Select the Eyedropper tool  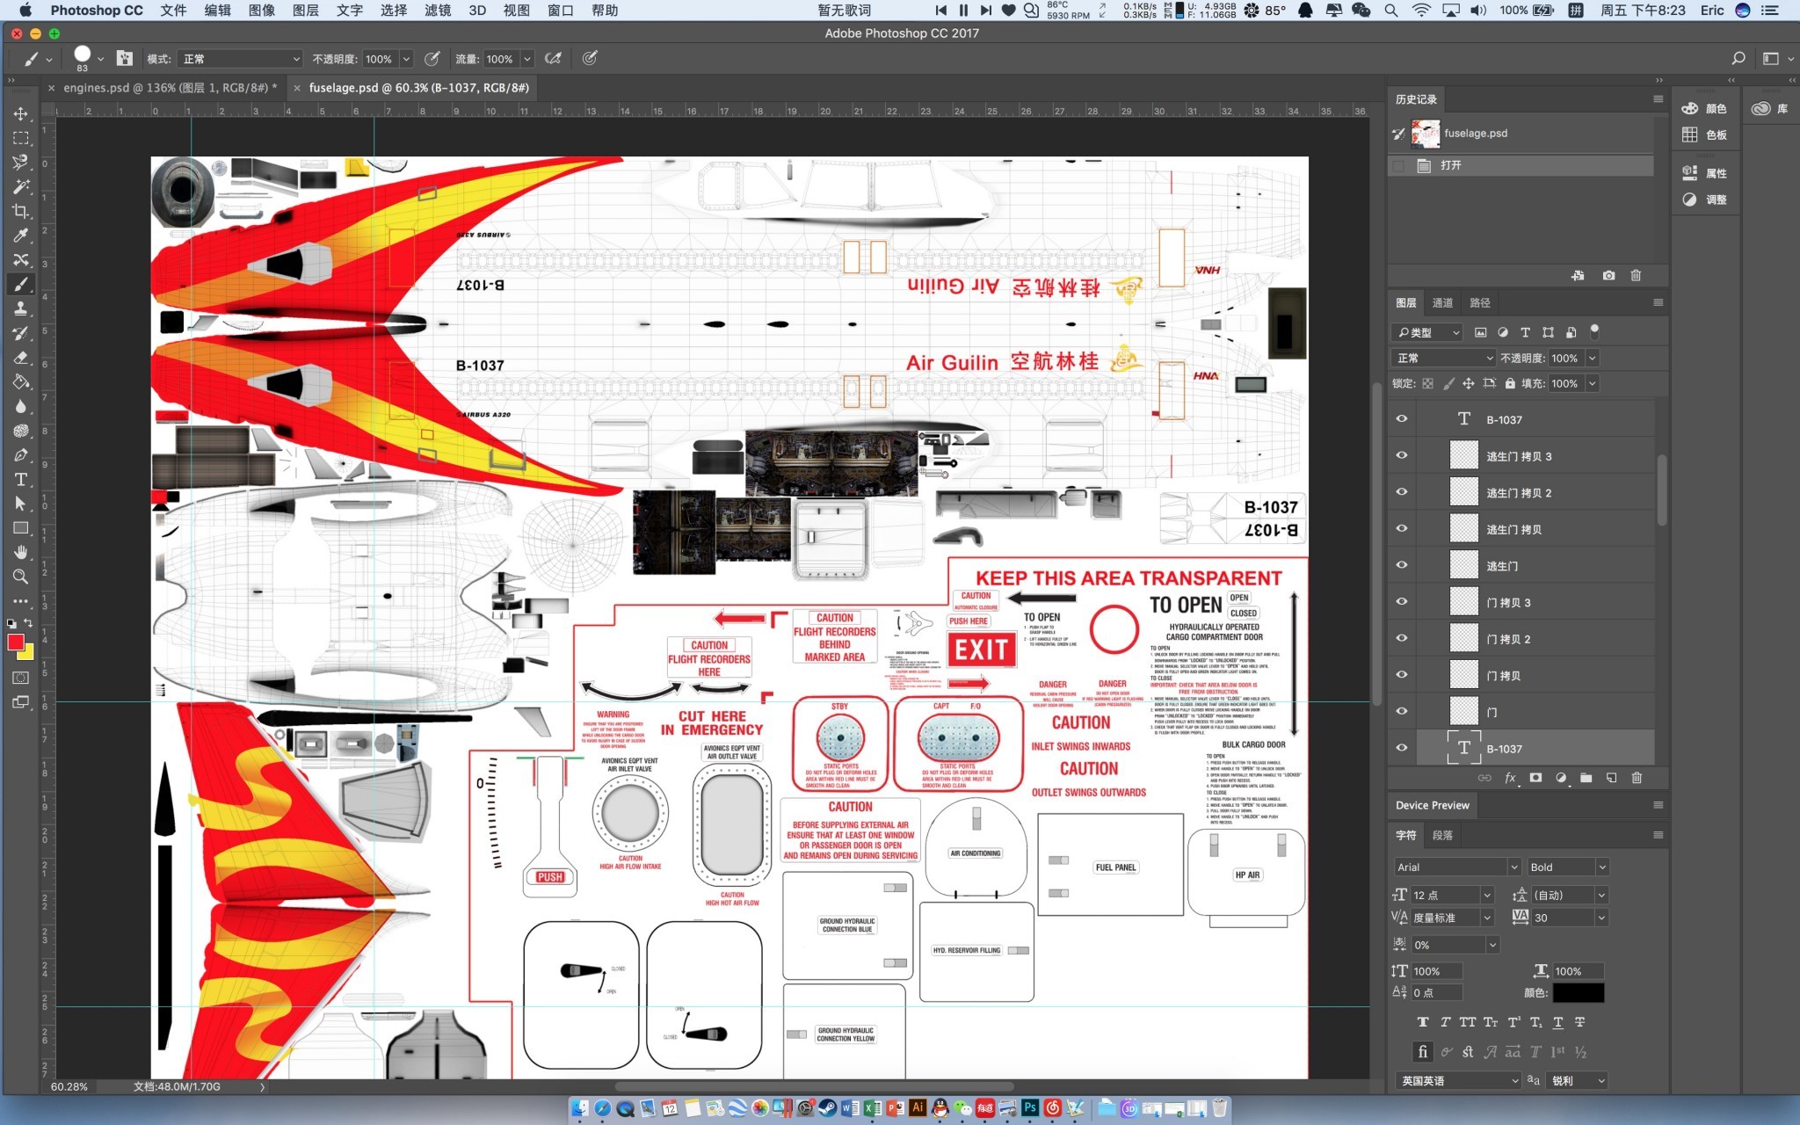pyautogui.click(x=21, y=236)
